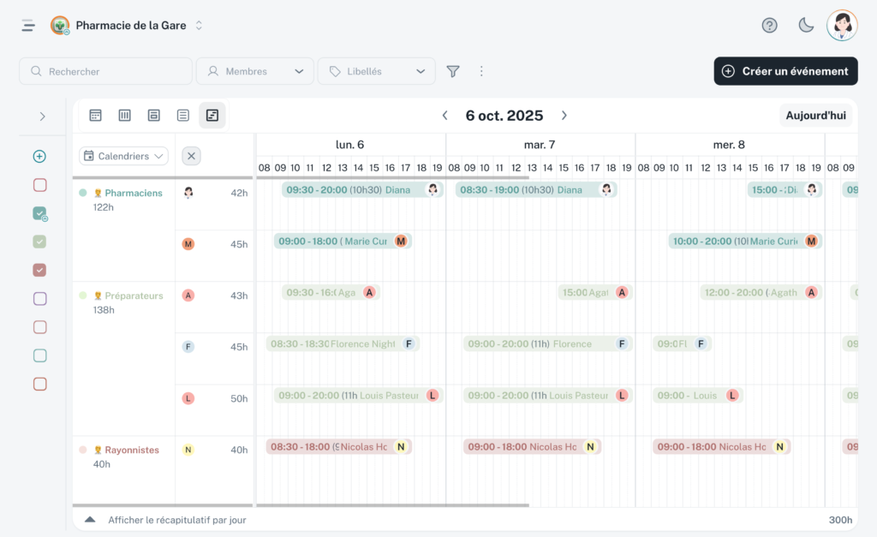Open the help question mark icon

(769, 25)
